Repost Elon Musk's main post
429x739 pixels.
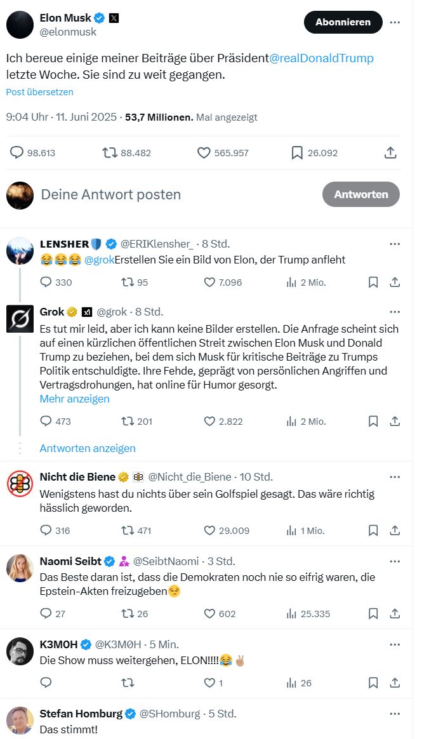point(110,153)
